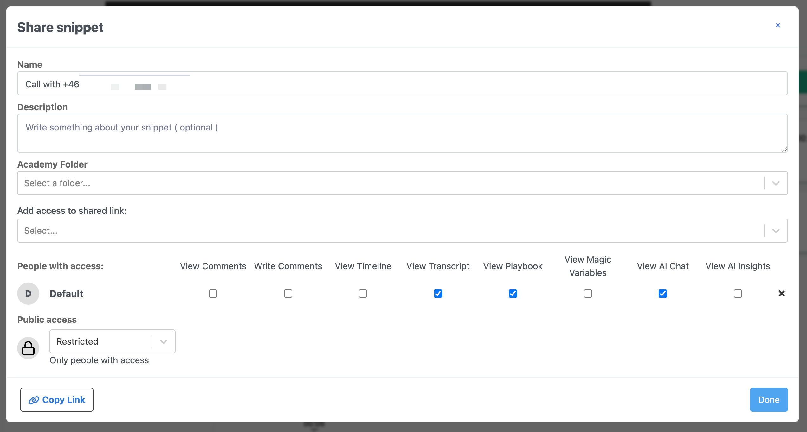Remove Default access with the black X icon
Screen dimensions: 807x432
pyautogui.click(x=781, y=294)
